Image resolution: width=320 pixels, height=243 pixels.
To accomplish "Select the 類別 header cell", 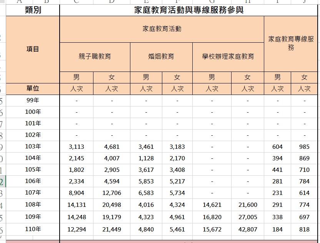I will [x=33, y=10].
